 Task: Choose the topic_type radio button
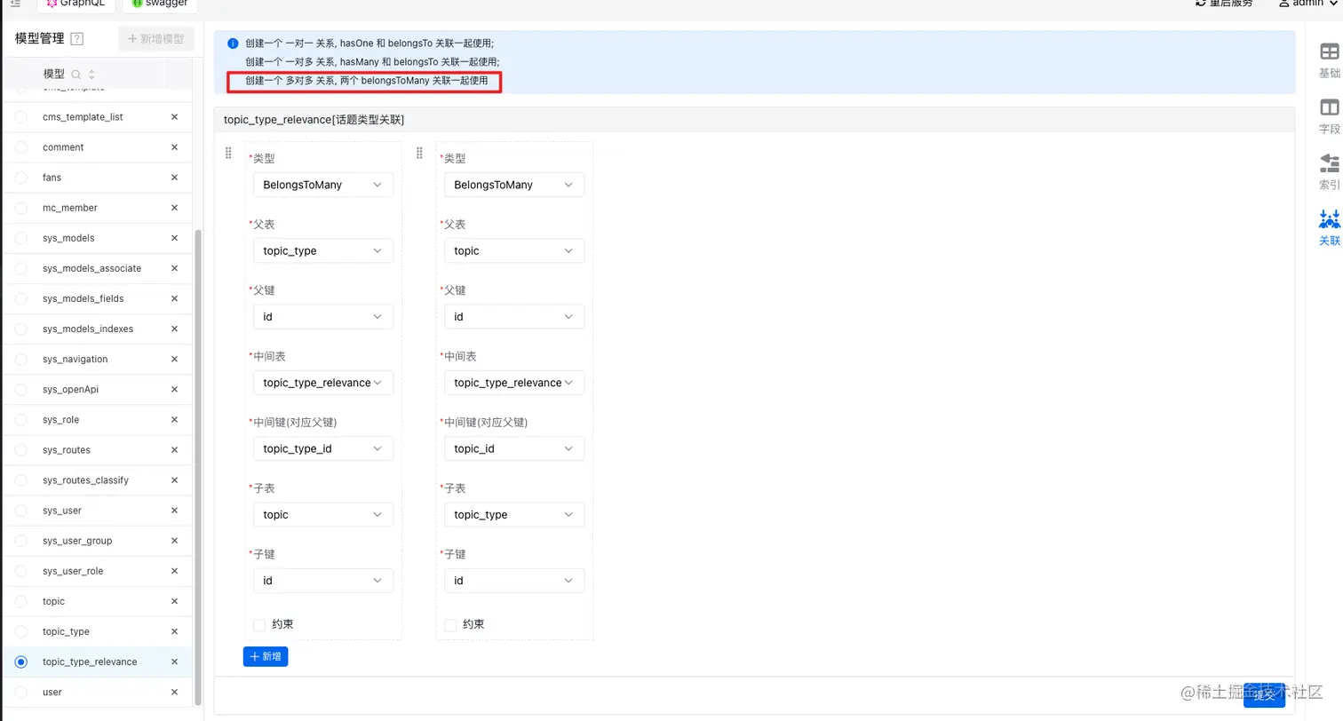pos(21,631)
